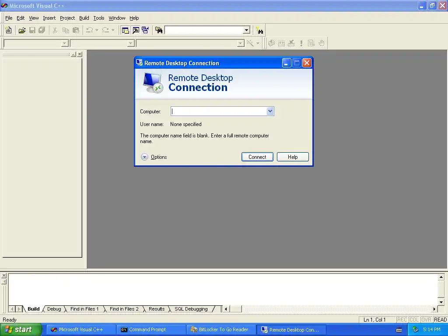The height and width of the screenshot is (336, 448).
Task: Click Help button in Remote Desktop dialog
Action: click(x=293, y=157)
